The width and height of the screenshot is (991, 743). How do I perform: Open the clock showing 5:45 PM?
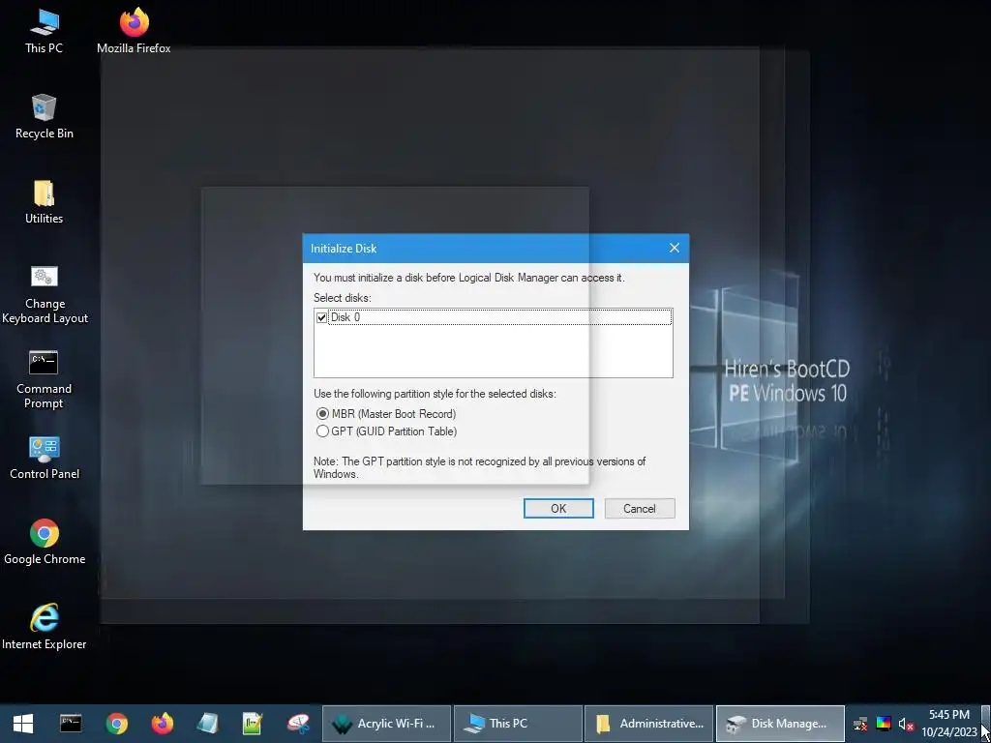pos(948,724)
